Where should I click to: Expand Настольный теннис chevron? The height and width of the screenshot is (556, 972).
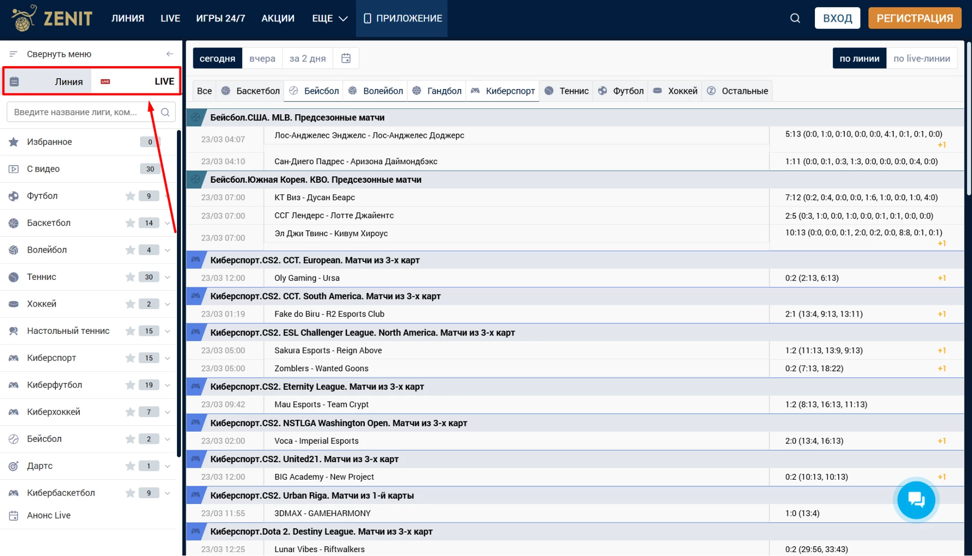167,331
